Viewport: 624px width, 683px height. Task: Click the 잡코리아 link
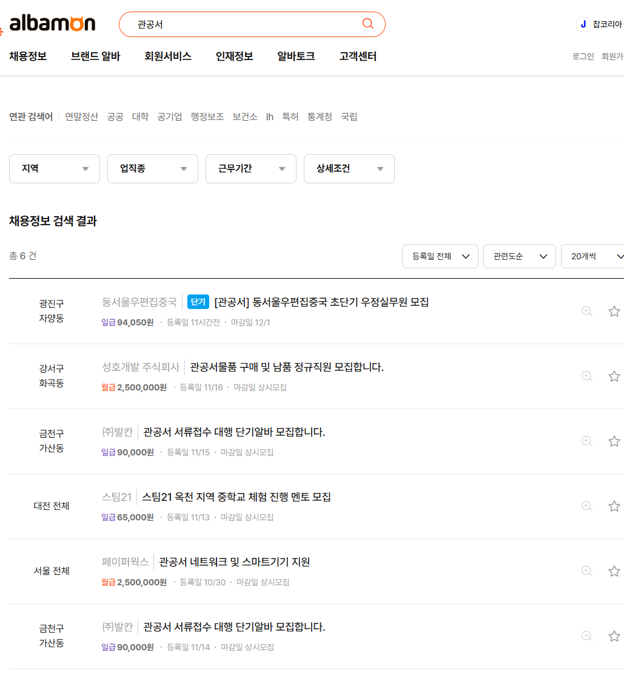pos(608,24)
